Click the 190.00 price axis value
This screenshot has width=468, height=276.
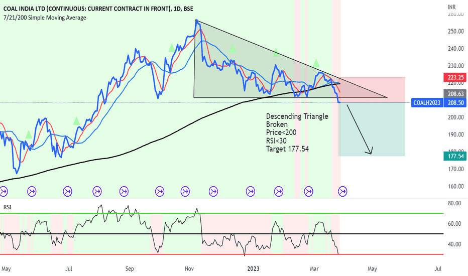click(x=456, y=134)
